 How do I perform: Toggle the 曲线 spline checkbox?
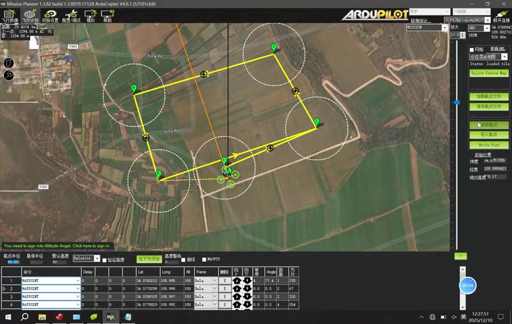click(x=183, y=260)
